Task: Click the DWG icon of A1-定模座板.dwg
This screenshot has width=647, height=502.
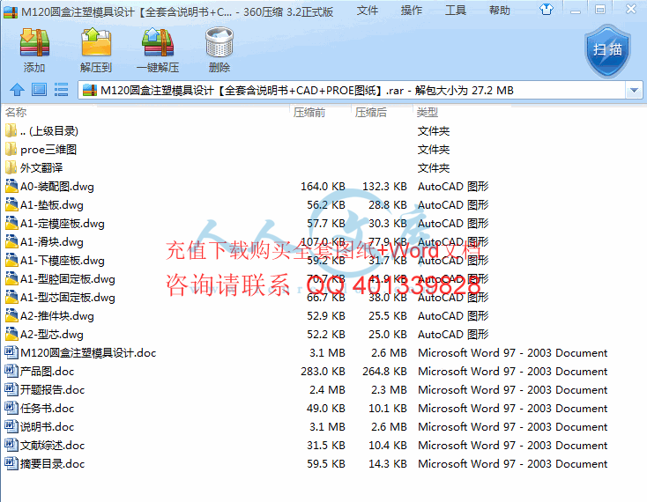Action: 11,224
